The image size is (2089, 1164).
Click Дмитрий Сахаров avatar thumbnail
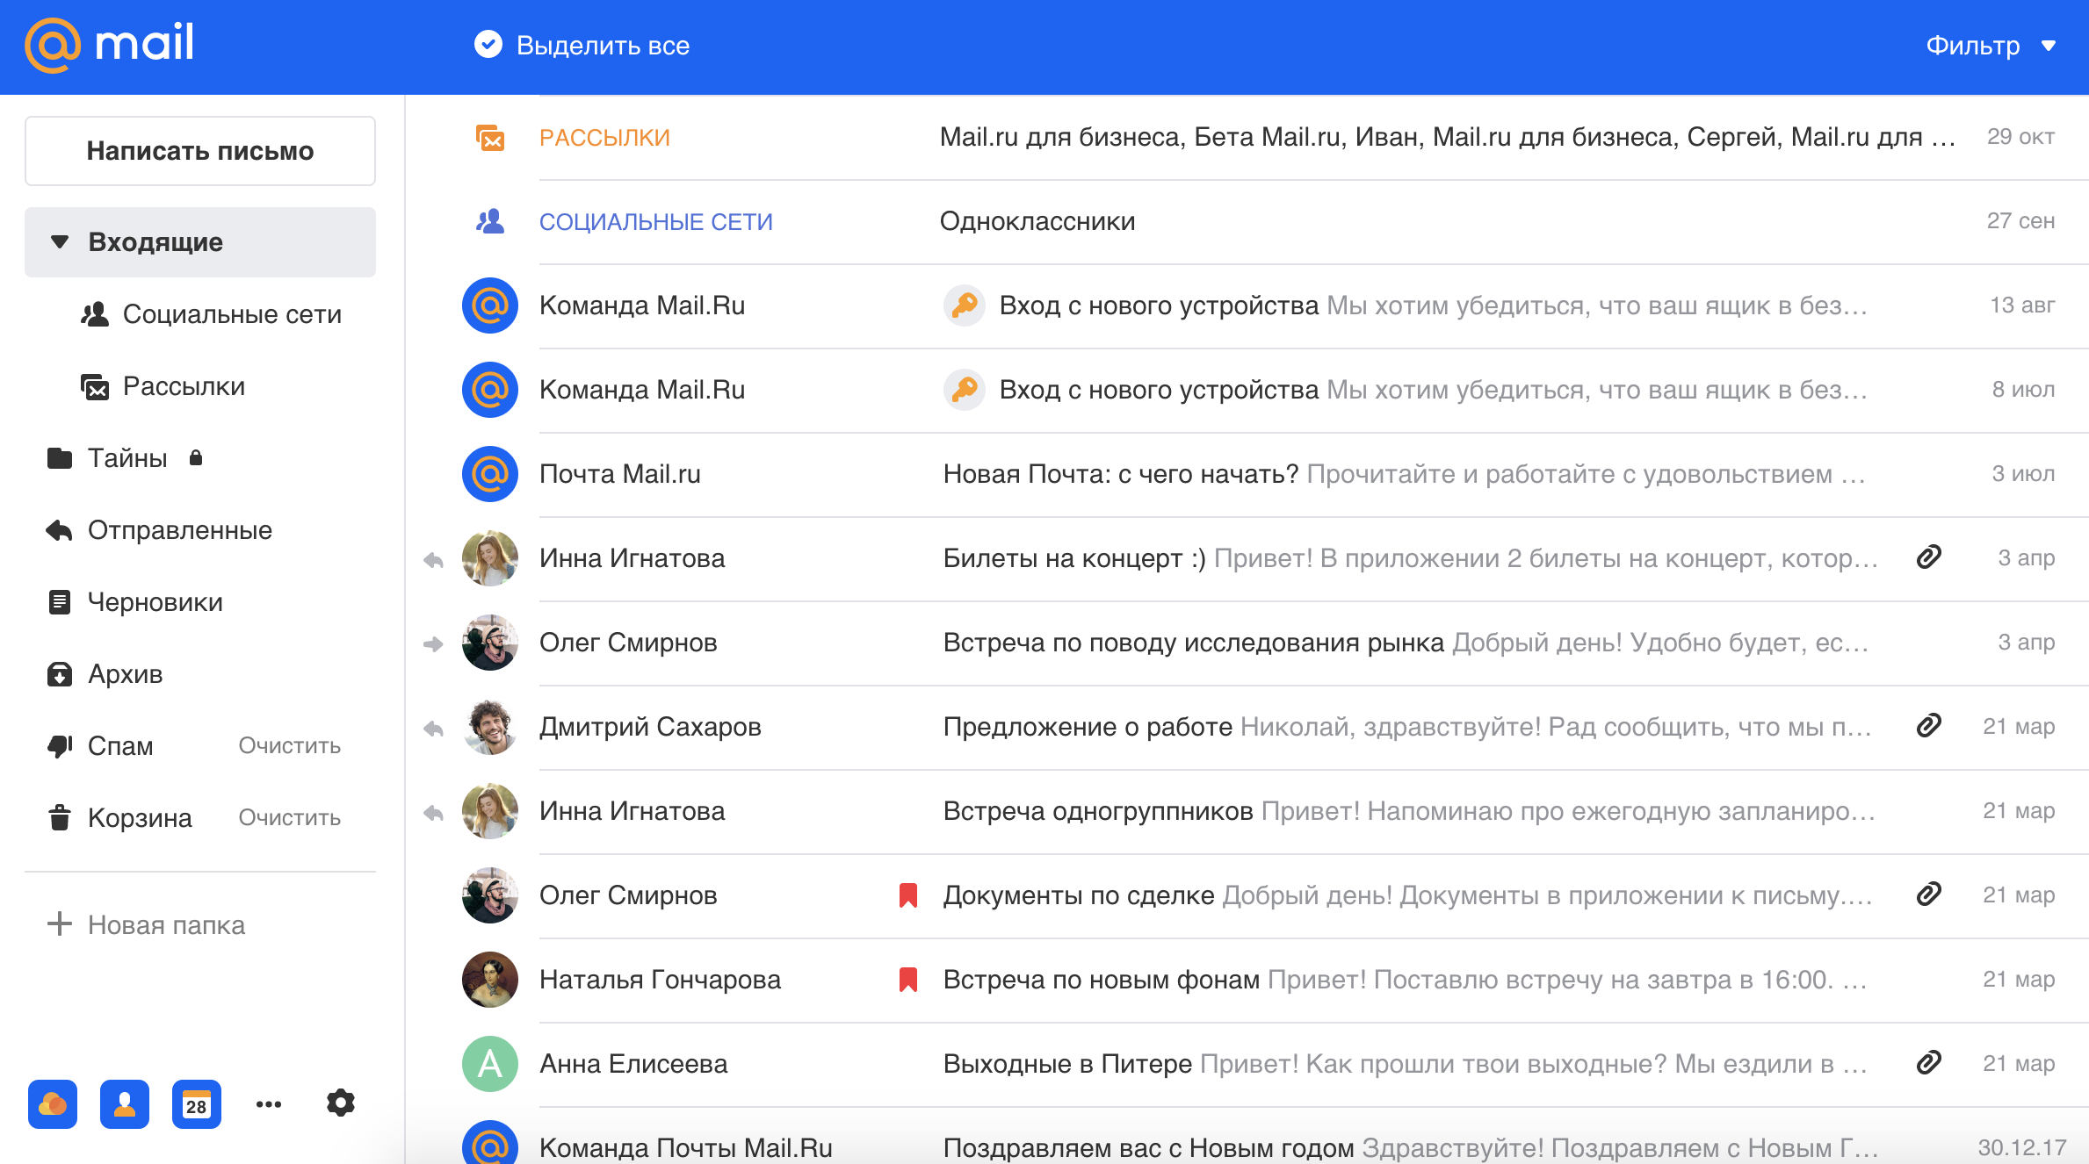click(x=490, y=727)
